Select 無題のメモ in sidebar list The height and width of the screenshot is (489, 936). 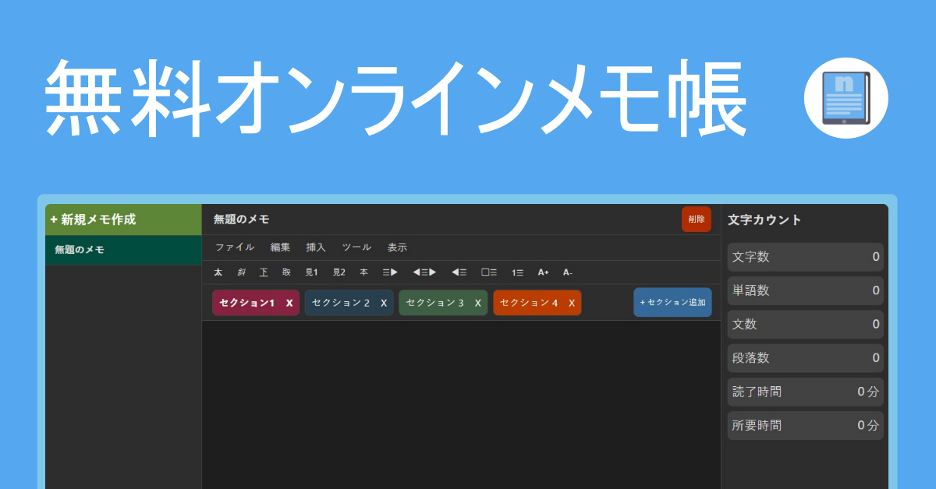(x=123, y=250)
